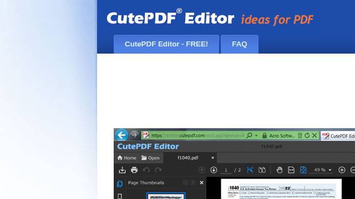
Task: Open the FAQ tab
Action: 239,44
